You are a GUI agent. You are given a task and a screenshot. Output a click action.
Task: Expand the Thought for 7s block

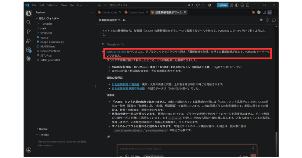[115, 45]
